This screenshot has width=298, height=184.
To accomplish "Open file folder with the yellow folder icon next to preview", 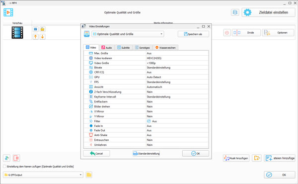I will click(x=42, y=29).
